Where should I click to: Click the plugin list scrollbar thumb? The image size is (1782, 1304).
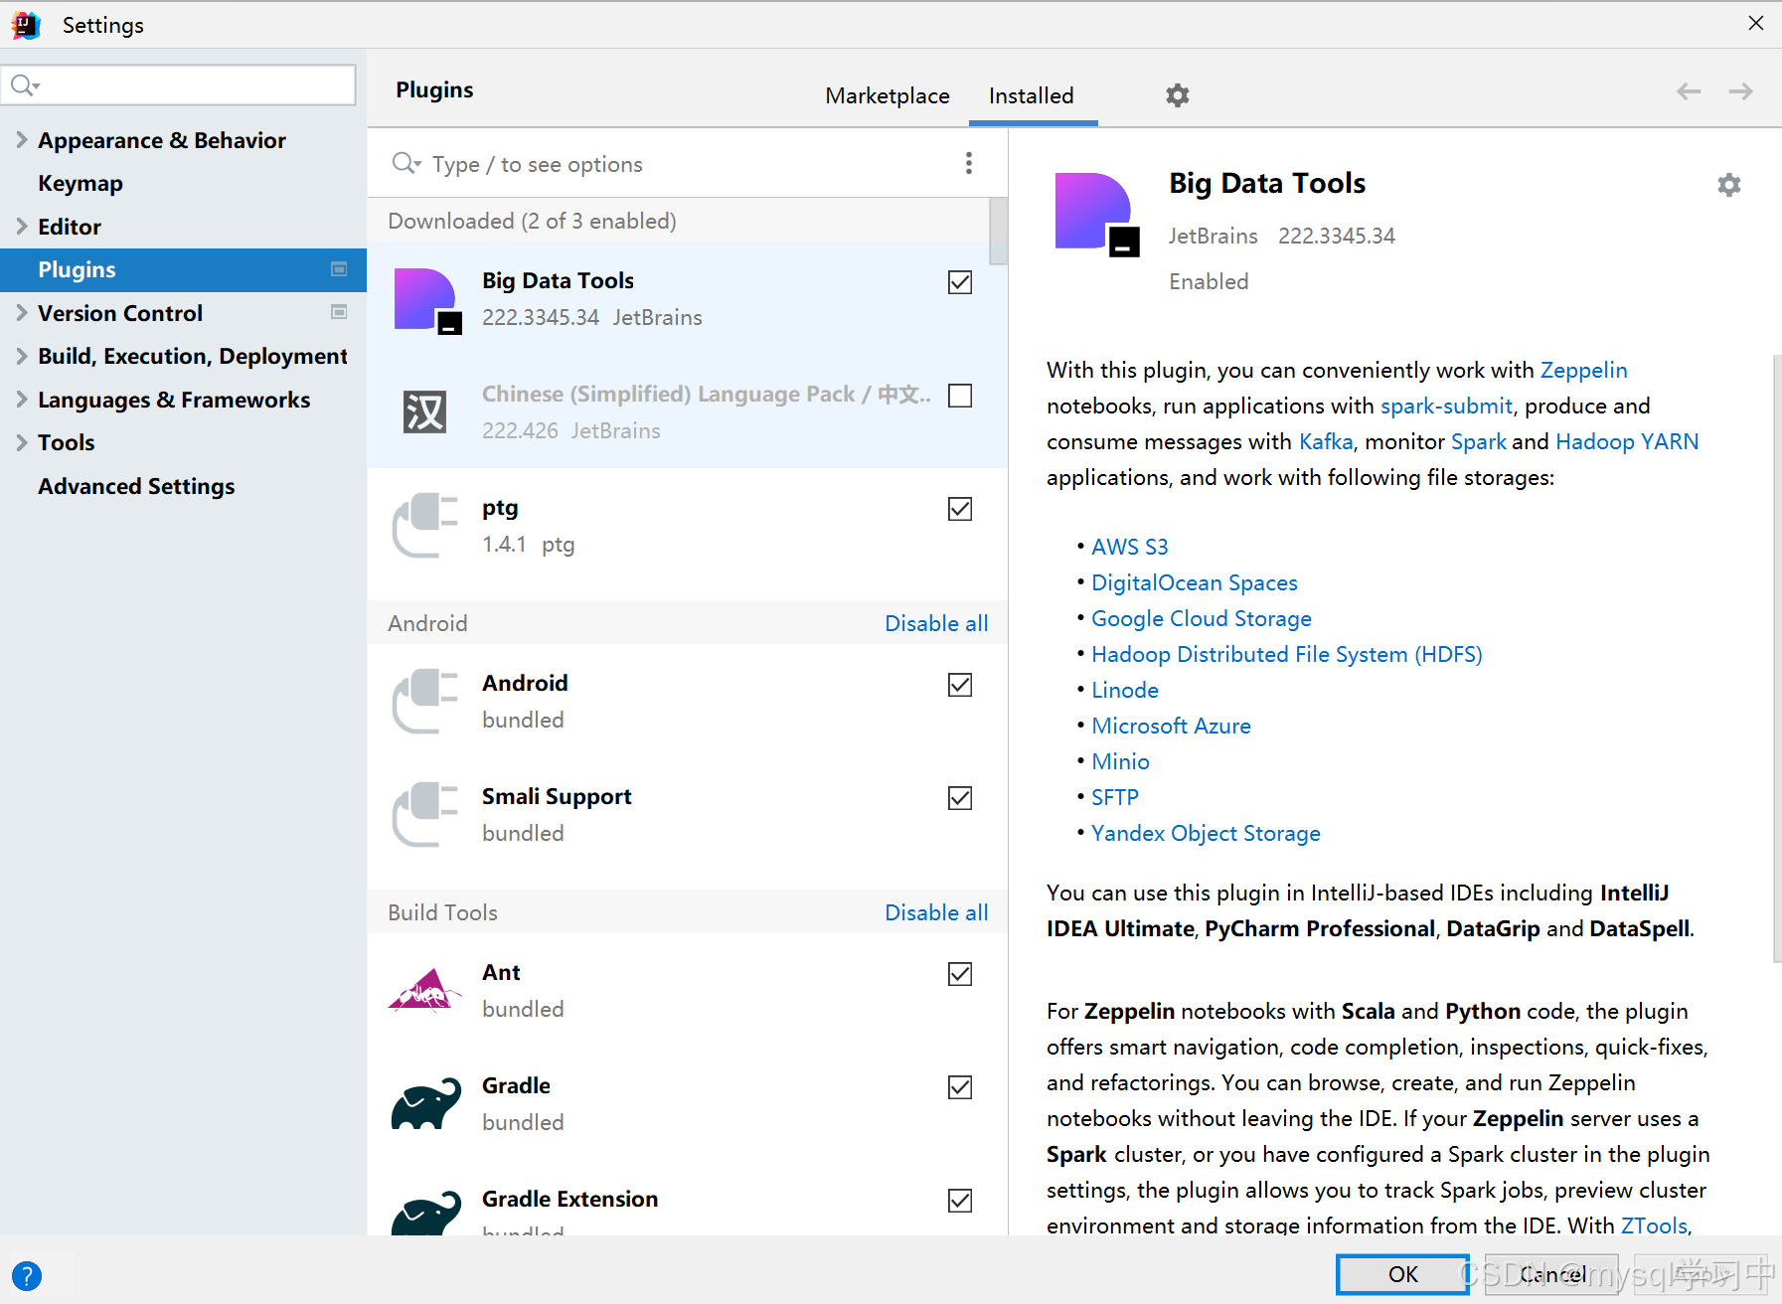998,231
